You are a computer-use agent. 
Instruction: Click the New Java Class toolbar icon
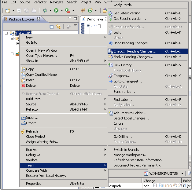(90, 10)
